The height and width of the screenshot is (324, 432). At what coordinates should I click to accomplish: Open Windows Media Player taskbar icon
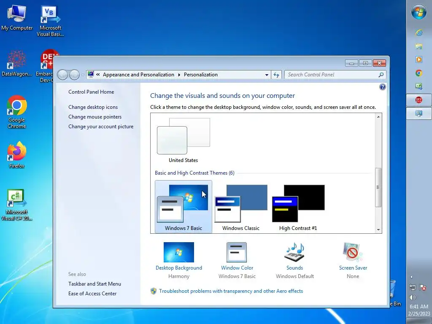coord(419,59)
